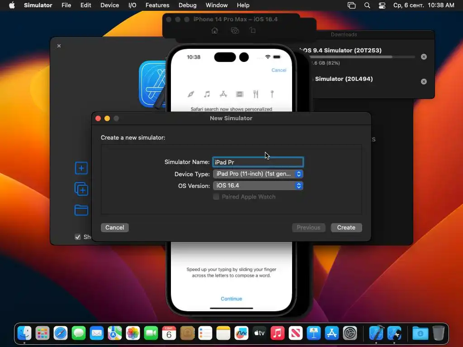Screen dimensions: 463x347
Task: Open Music from the Dock
Action: (278, 333)
